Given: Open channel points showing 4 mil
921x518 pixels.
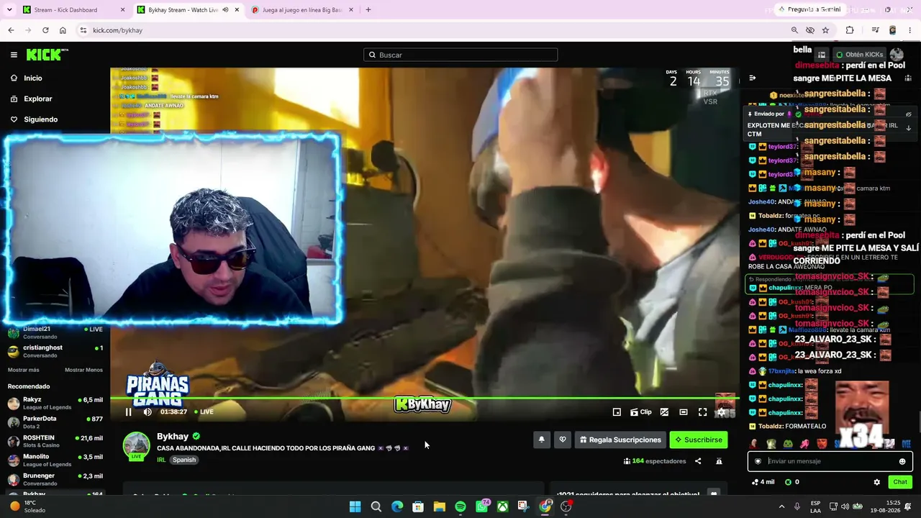Looking at the screenshot, I should tap(763, 482).
